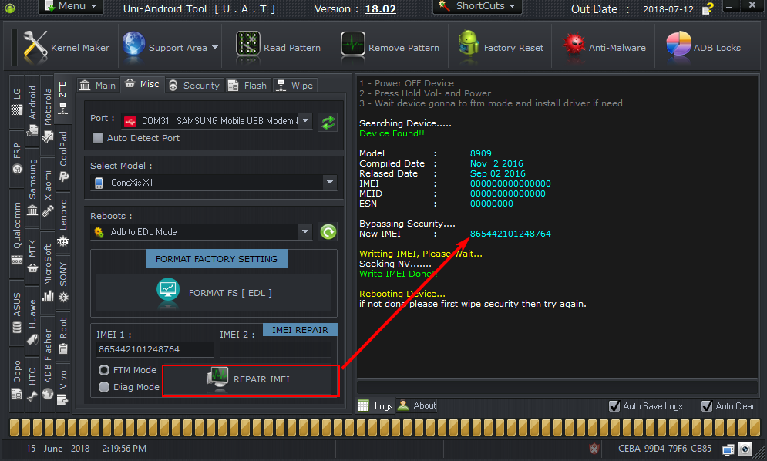The image size is (767, 461).
Task: Open the Select Model ConeXis X1 dropdown
Action: tap(330, 183)
